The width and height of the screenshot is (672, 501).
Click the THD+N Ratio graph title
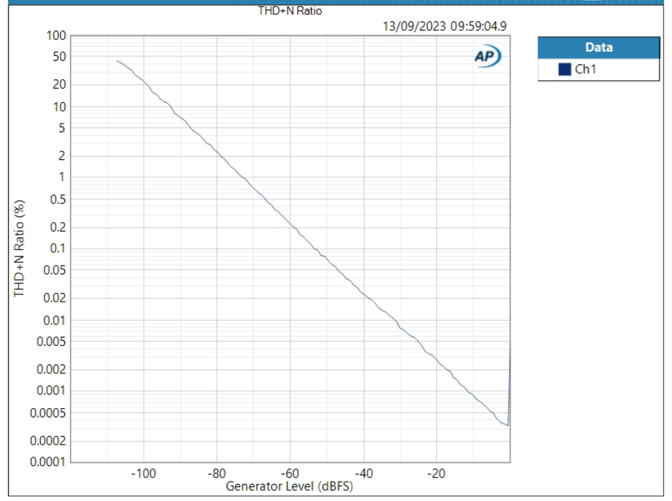(x=290, y=11)
